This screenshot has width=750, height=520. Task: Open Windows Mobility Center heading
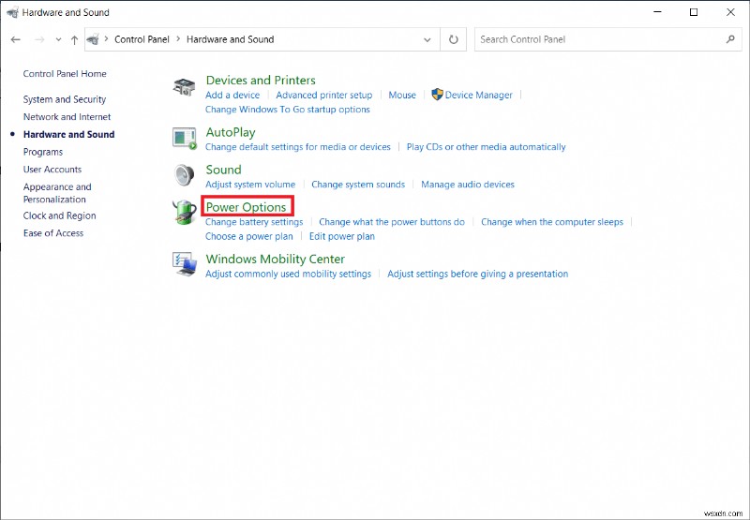(275, 259)
